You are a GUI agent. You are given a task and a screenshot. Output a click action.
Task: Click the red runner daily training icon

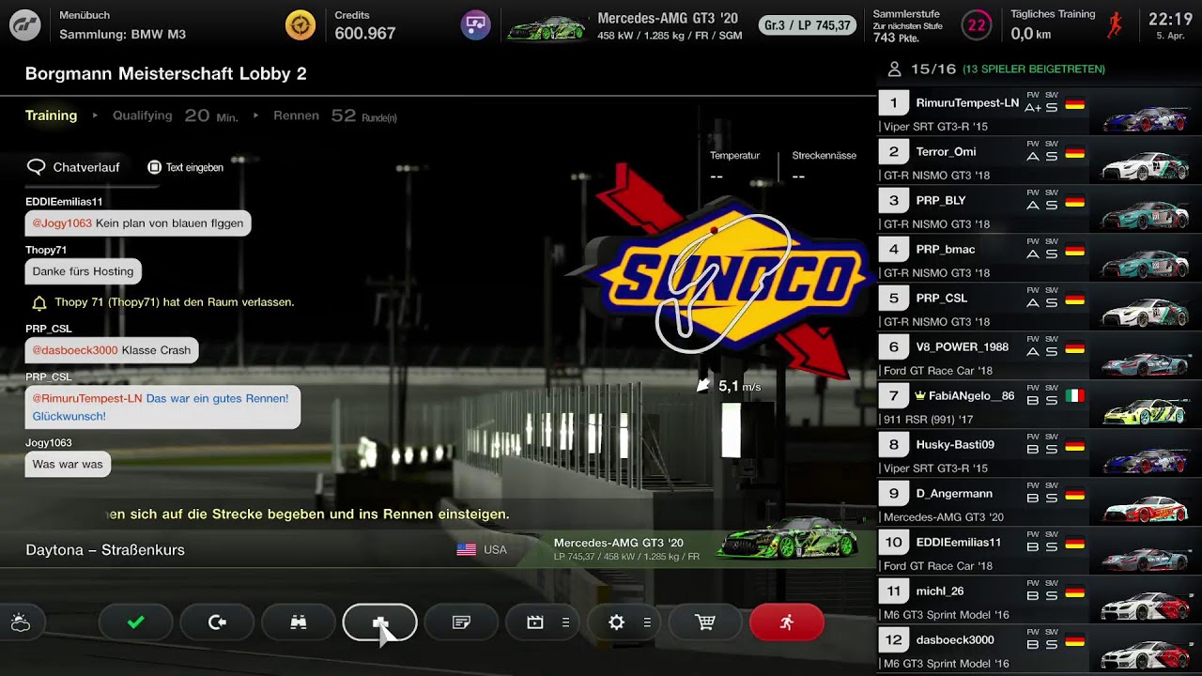coord(1115,25)
